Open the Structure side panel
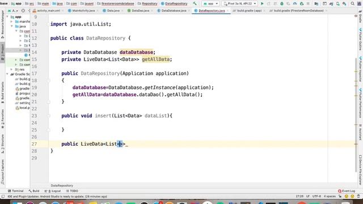 2,143
